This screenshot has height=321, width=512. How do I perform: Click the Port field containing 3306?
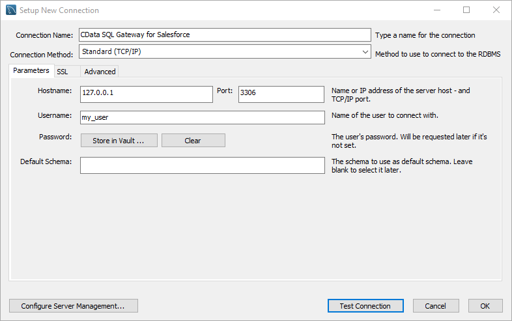coord(281,94)
